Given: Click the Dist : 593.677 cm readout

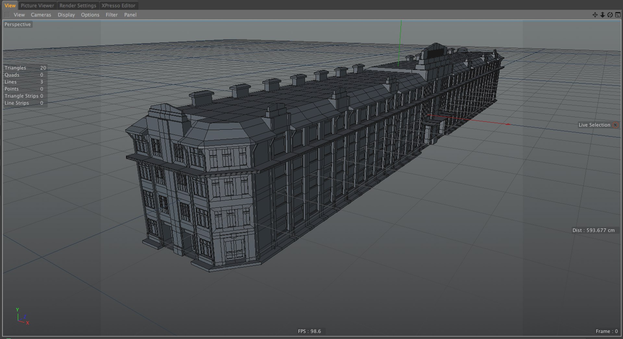Looking at the screenshot, I should (593, 230).
